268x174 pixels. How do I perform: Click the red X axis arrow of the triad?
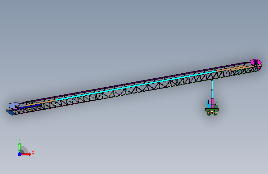coord(26,154)
